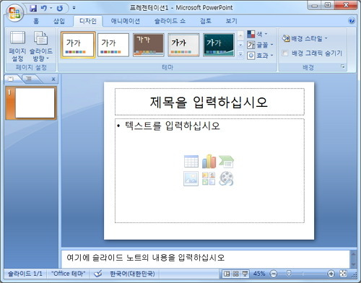Open theme 효과 dropdown
The height and width of the screenshot is (283, 361).
pos(260,56)
